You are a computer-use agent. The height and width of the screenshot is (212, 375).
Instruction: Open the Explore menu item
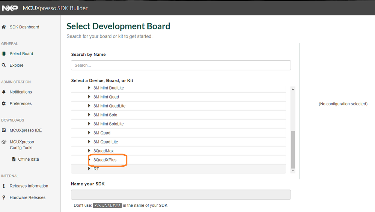(17, 65)
